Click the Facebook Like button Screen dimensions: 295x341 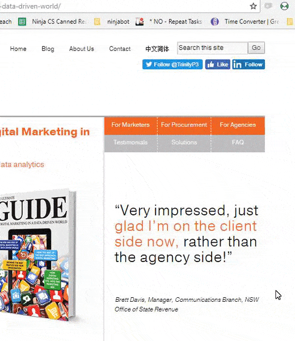(217, 64)
